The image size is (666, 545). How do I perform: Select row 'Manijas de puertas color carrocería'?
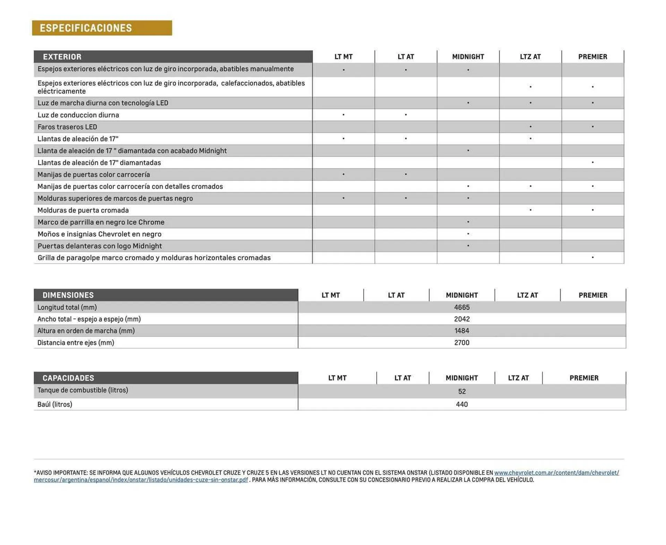click(329, 174)
